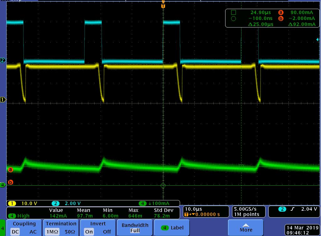Turn Invert On

(89, 232)
